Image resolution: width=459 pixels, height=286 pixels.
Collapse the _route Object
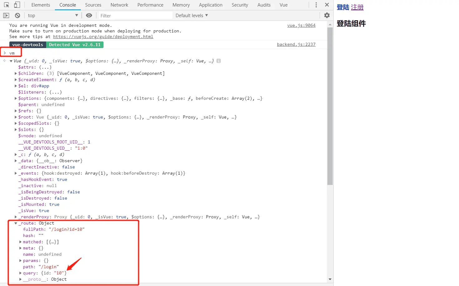(x=16, y=223)
